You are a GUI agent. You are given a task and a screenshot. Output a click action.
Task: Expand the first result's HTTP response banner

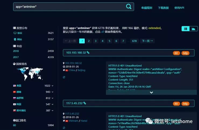pyautogui.click(x=151, y=92)
